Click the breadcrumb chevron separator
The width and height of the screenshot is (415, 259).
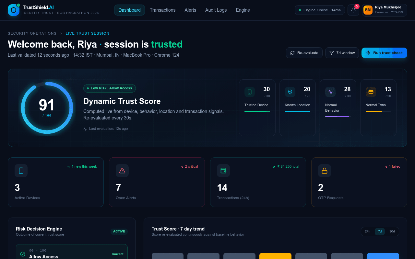point(61,33)
